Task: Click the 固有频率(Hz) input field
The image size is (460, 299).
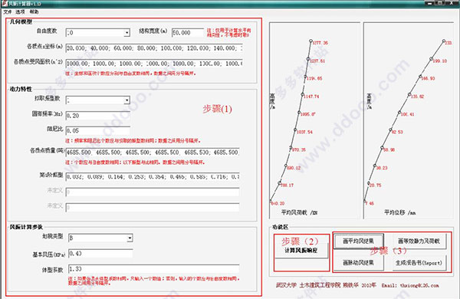Action: click(98, 116)
